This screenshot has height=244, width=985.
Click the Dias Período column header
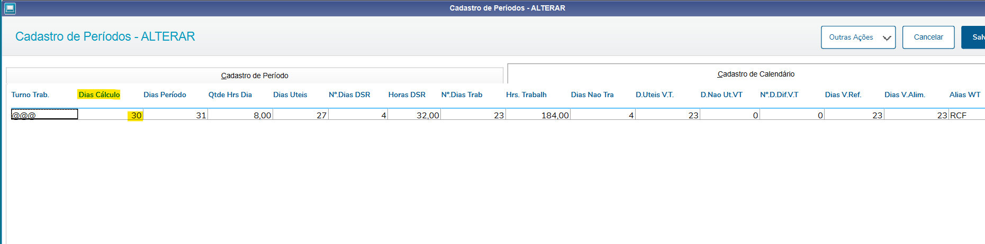(165, 95)
